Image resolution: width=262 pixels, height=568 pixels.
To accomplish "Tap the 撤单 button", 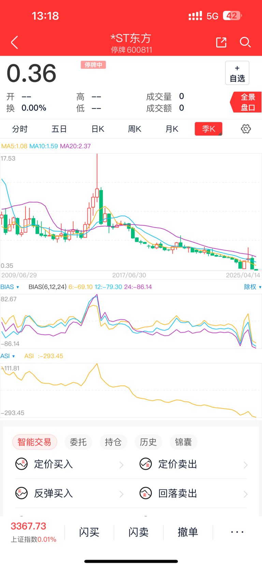I will [188, 532].
